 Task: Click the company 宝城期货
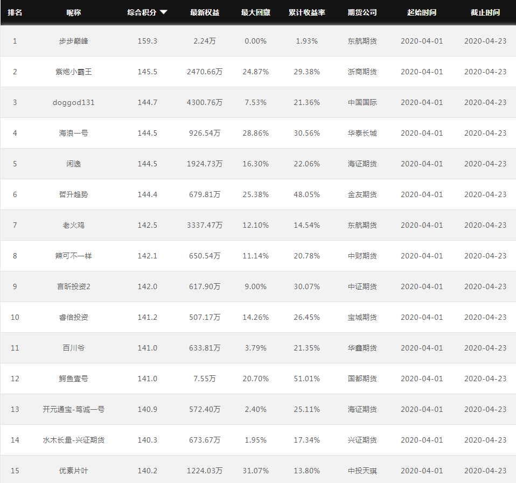click(362, 317)
